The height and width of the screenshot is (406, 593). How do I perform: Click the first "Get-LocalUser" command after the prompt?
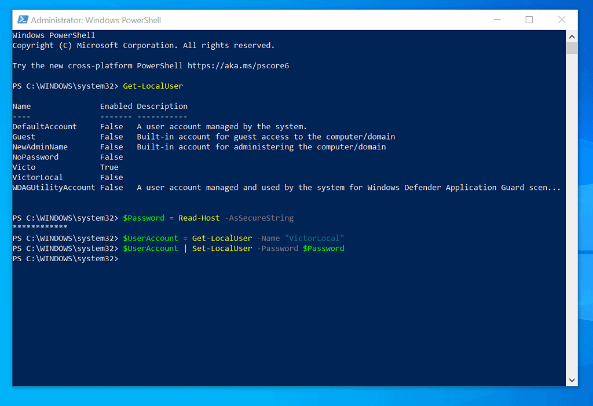[x=153, y=86]
